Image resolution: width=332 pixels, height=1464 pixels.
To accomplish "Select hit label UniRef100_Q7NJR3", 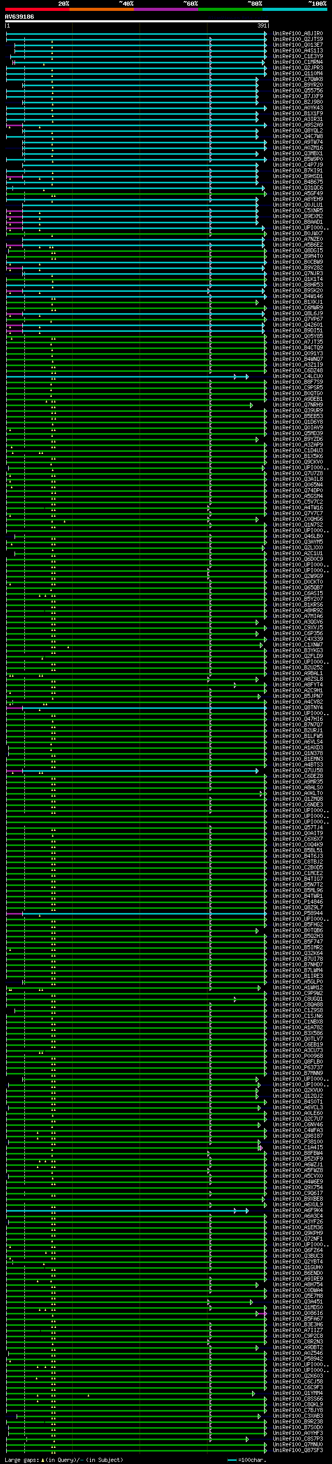I will tap(297, 273).
